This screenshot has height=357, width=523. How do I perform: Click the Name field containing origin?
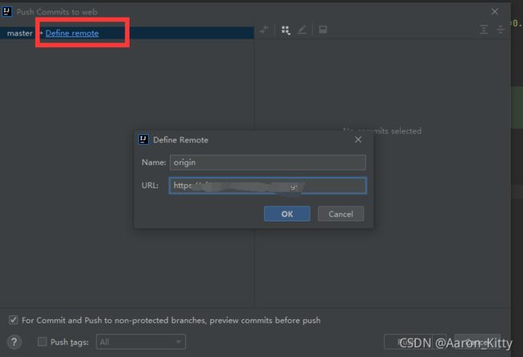pyautogui.click(x=267, y=162)
